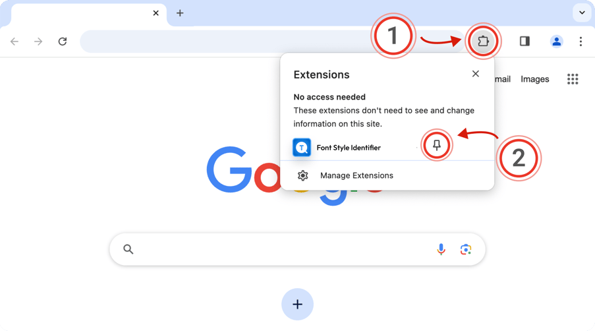Click the Font Style Identifier icon

click(302, 148)
